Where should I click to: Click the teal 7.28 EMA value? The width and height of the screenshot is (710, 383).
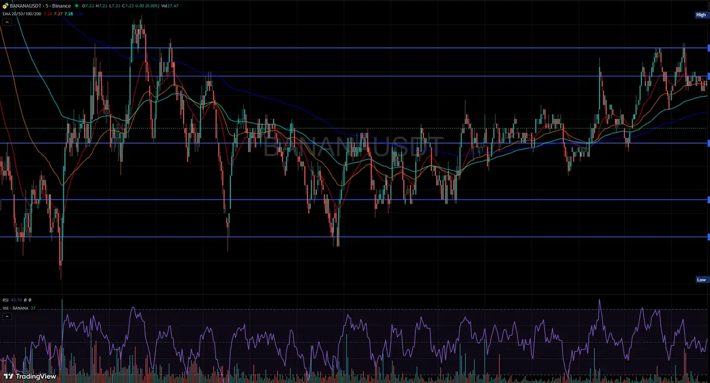tap(69, 14)
